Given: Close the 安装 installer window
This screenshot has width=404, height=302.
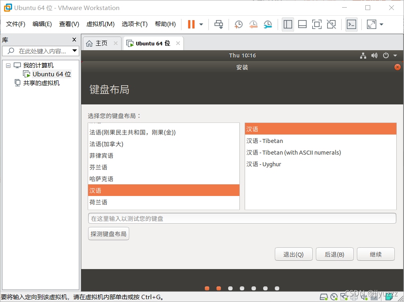Looking at the screenshot, I should coord(398,67).
